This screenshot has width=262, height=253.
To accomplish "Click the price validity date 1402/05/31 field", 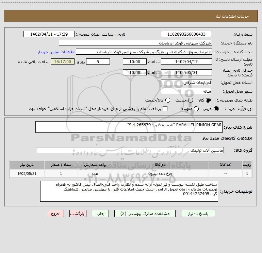I will (x=186, y=72).
